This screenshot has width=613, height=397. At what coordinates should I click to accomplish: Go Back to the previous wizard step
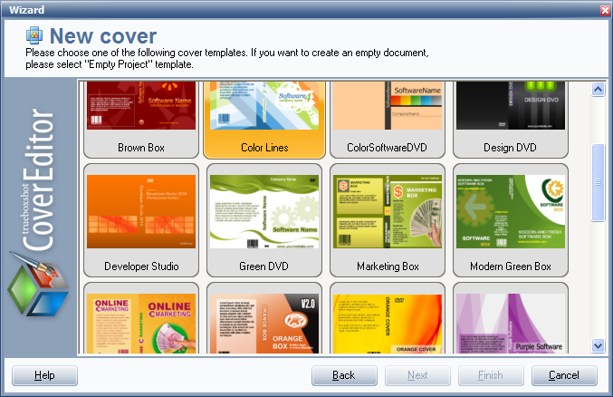click(344, 375)
